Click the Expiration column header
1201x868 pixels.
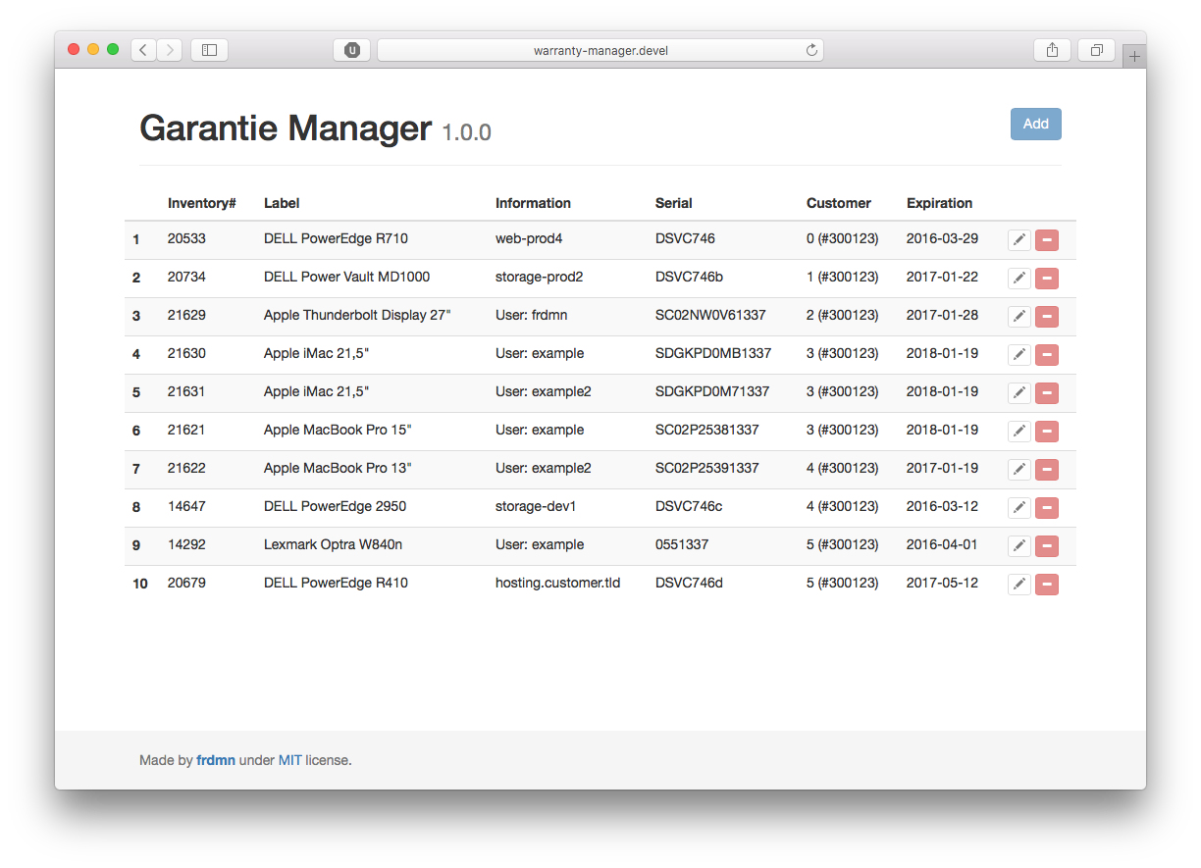click(939, 203)
